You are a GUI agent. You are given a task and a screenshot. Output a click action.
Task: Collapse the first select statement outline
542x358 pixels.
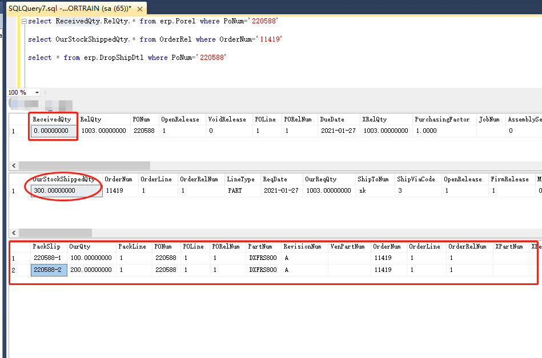pyautogui.click(x=23, y=21)
